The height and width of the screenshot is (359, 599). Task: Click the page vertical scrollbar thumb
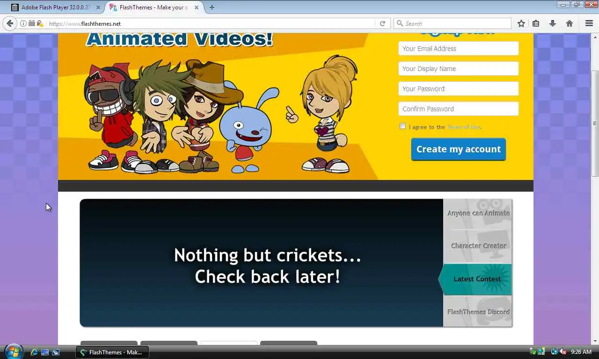click(595, 123)
